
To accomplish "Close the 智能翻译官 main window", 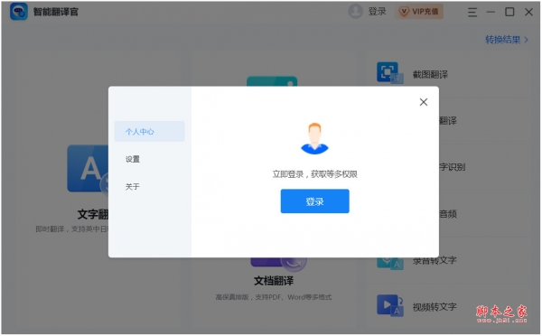I will point(528,12).
